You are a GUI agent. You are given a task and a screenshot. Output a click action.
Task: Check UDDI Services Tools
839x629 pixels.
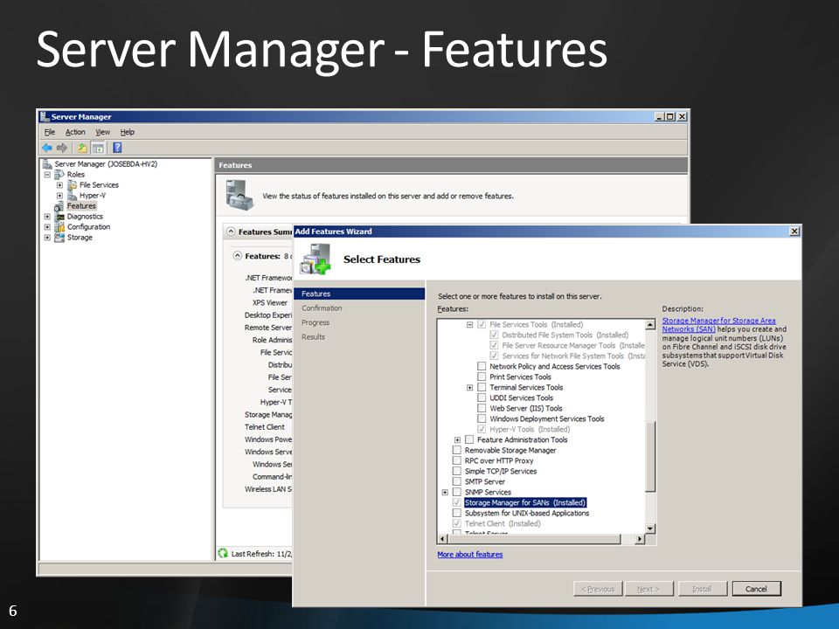482,398
